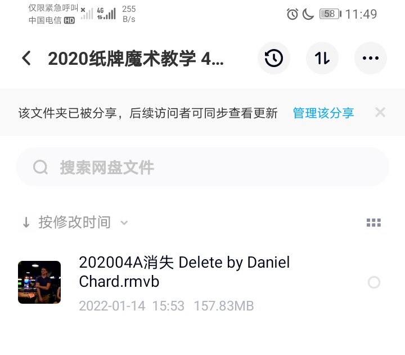The width and height of the screenshot is (405, 355).
Task: Open the video thumbnail of Delete by Daniel Chard
Action: coord(39,282)
